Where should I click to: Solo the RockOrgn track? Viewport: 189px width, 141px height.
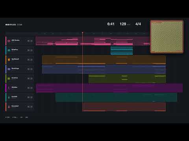pos(31,69)
